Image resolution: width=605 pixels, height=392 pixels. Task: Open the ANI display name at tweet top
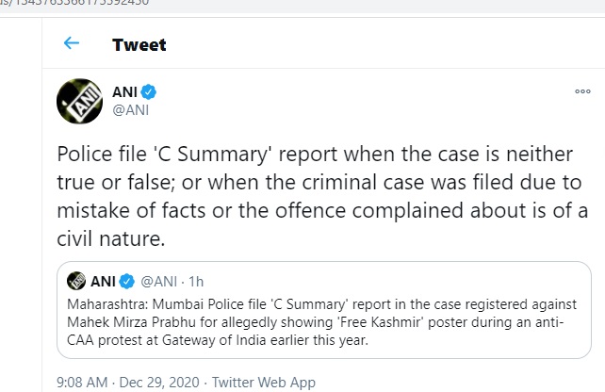point(124,91)
